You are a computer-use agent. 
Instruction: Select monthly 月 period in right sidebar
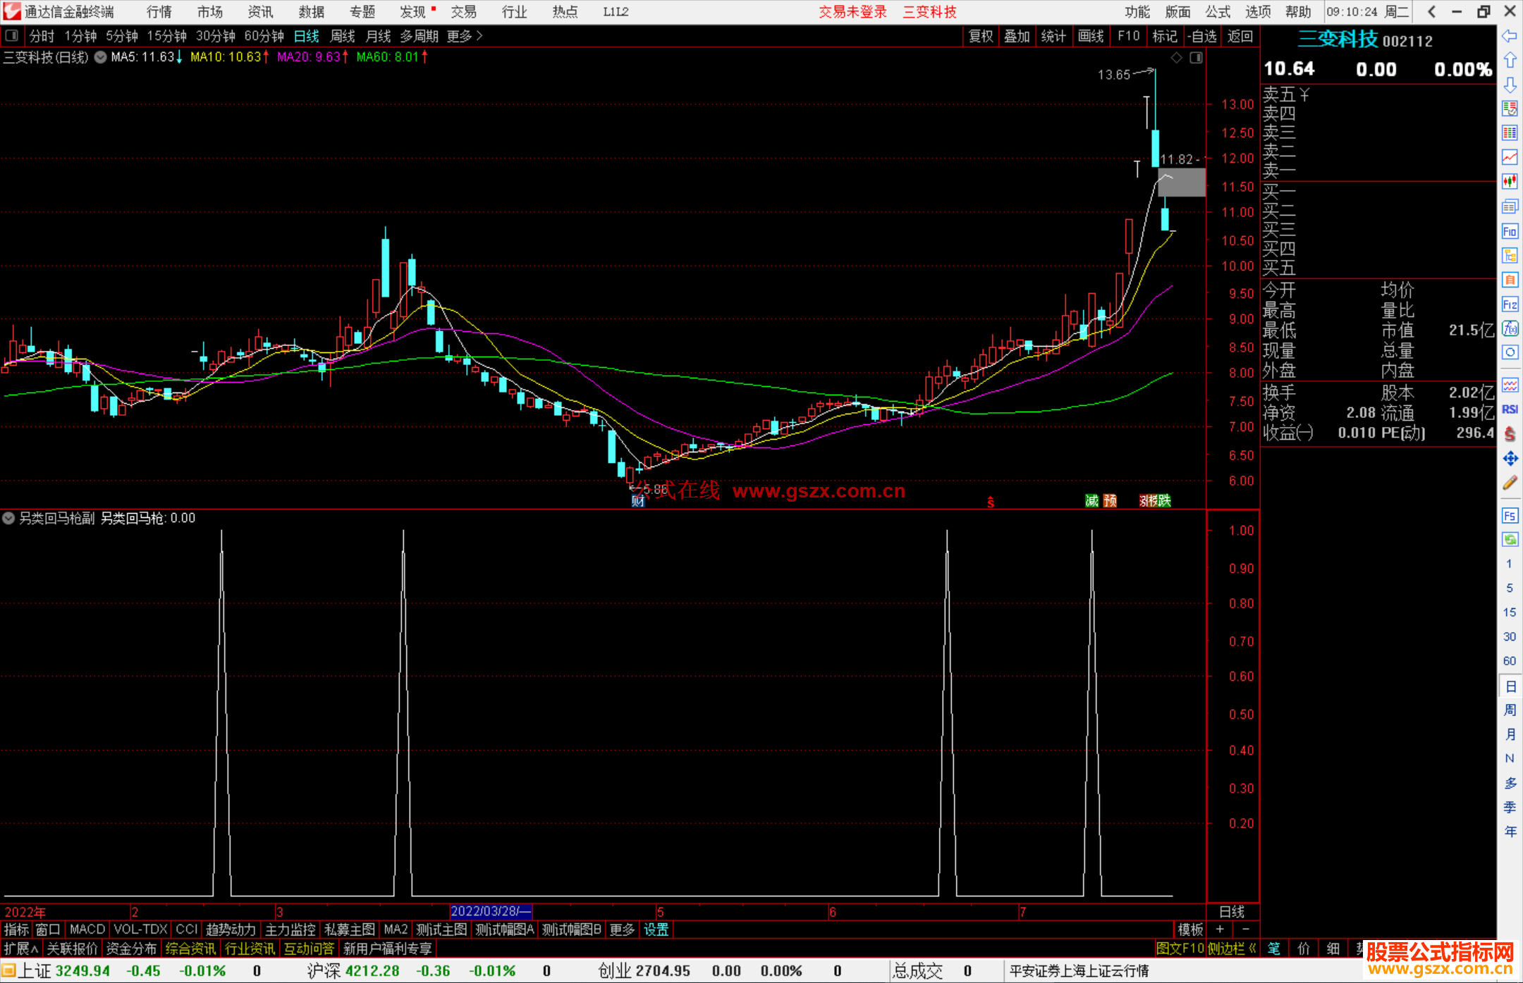[x=1510, y=734]
